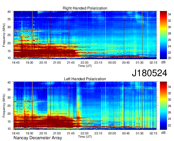174x141 pixels.
Task: Click the J180524 observation label
Action: (x=149, y=73)
